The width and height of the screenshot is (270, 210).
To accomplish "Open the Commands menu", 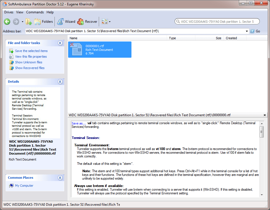I will click(35, 12).
